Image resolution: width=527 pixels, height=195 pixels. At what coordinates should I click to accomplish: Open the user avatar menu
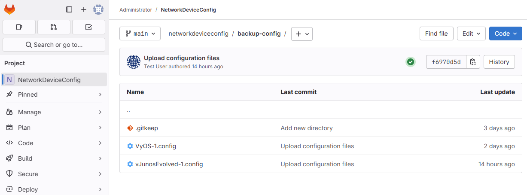click(x=98, y=9)
